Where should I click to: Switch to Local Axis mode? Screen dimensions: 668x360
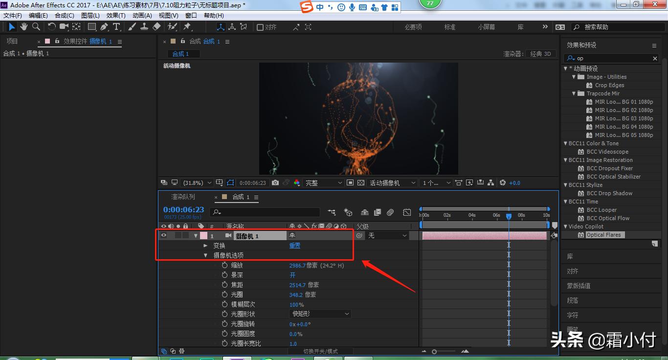[x=221, y=27]
